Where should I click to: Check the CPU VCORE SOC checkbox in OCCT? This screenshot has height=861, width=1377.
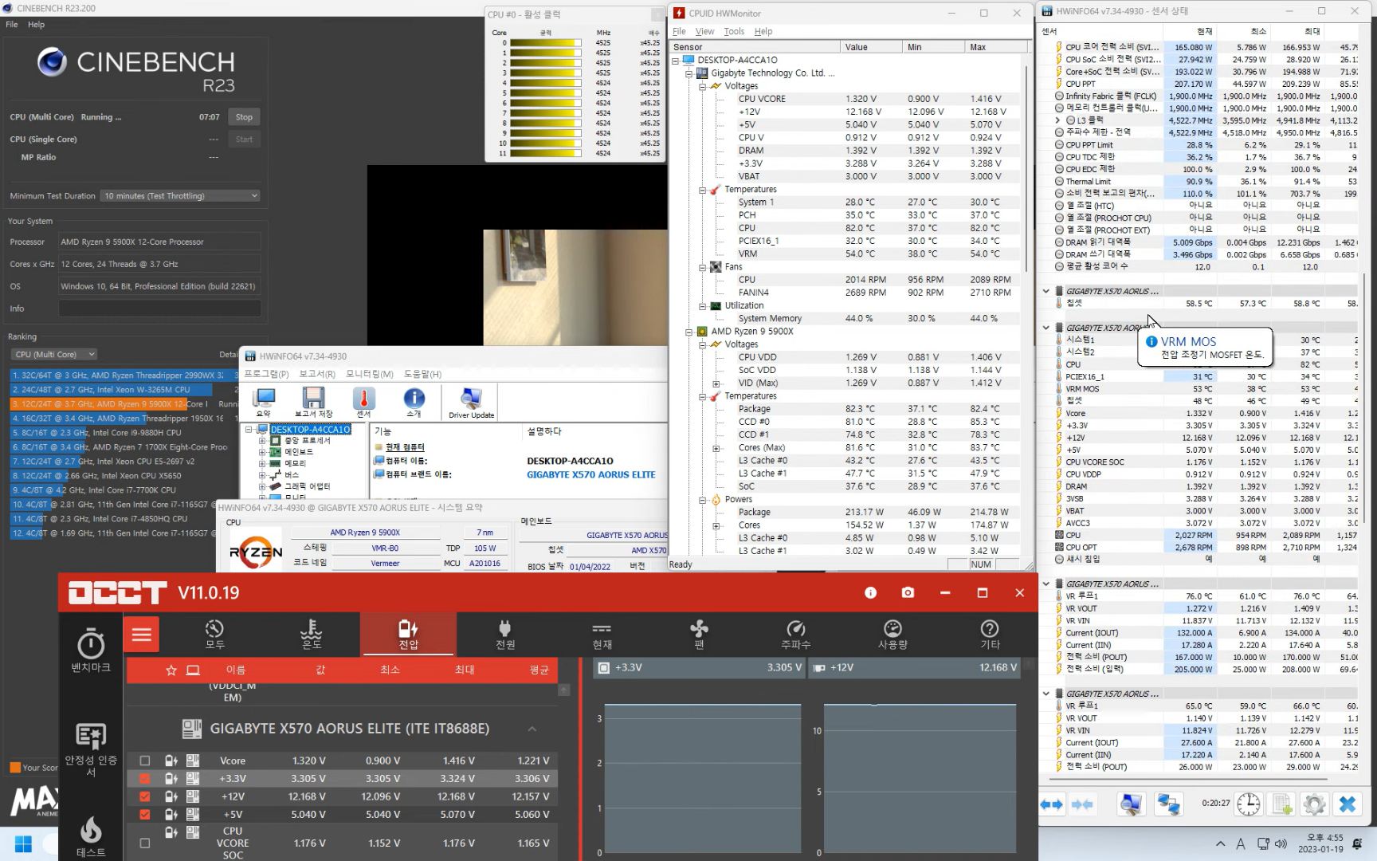[x=144, y=843]
